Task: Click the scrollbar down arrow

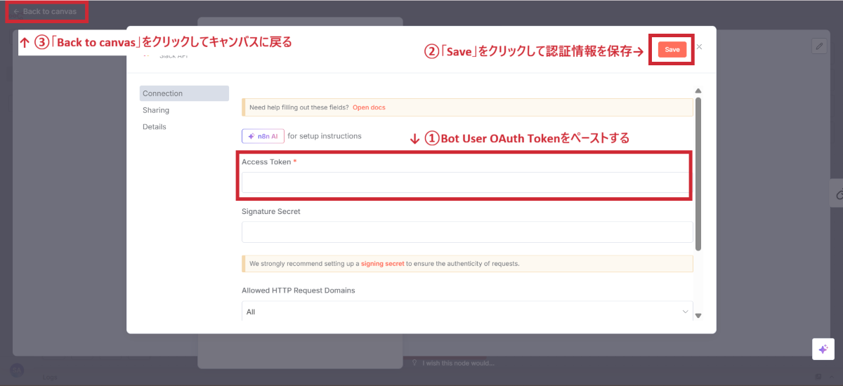Action: (698, 316)
